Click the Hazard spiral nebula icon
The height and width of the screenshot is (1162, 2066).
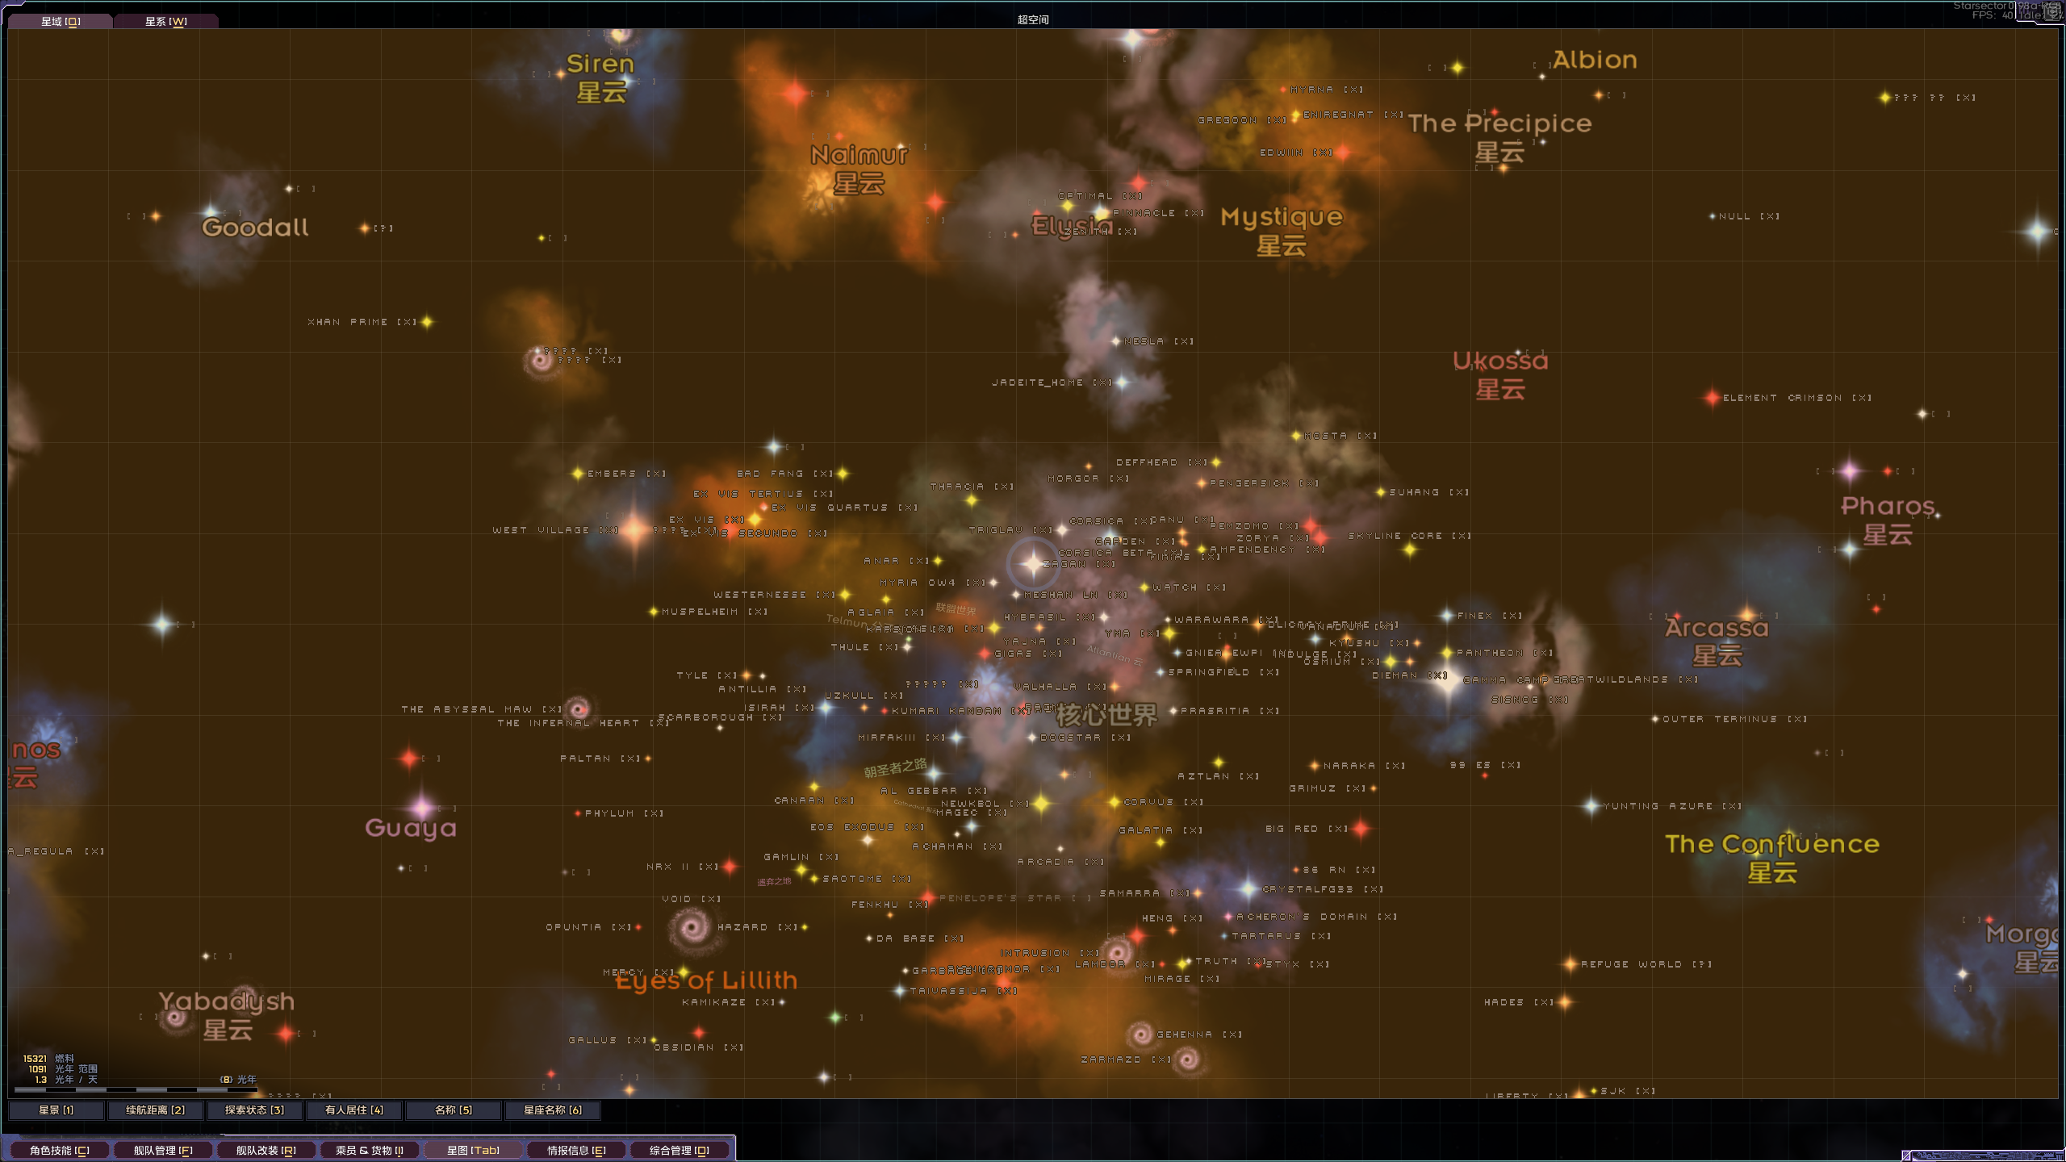[692, 927]
